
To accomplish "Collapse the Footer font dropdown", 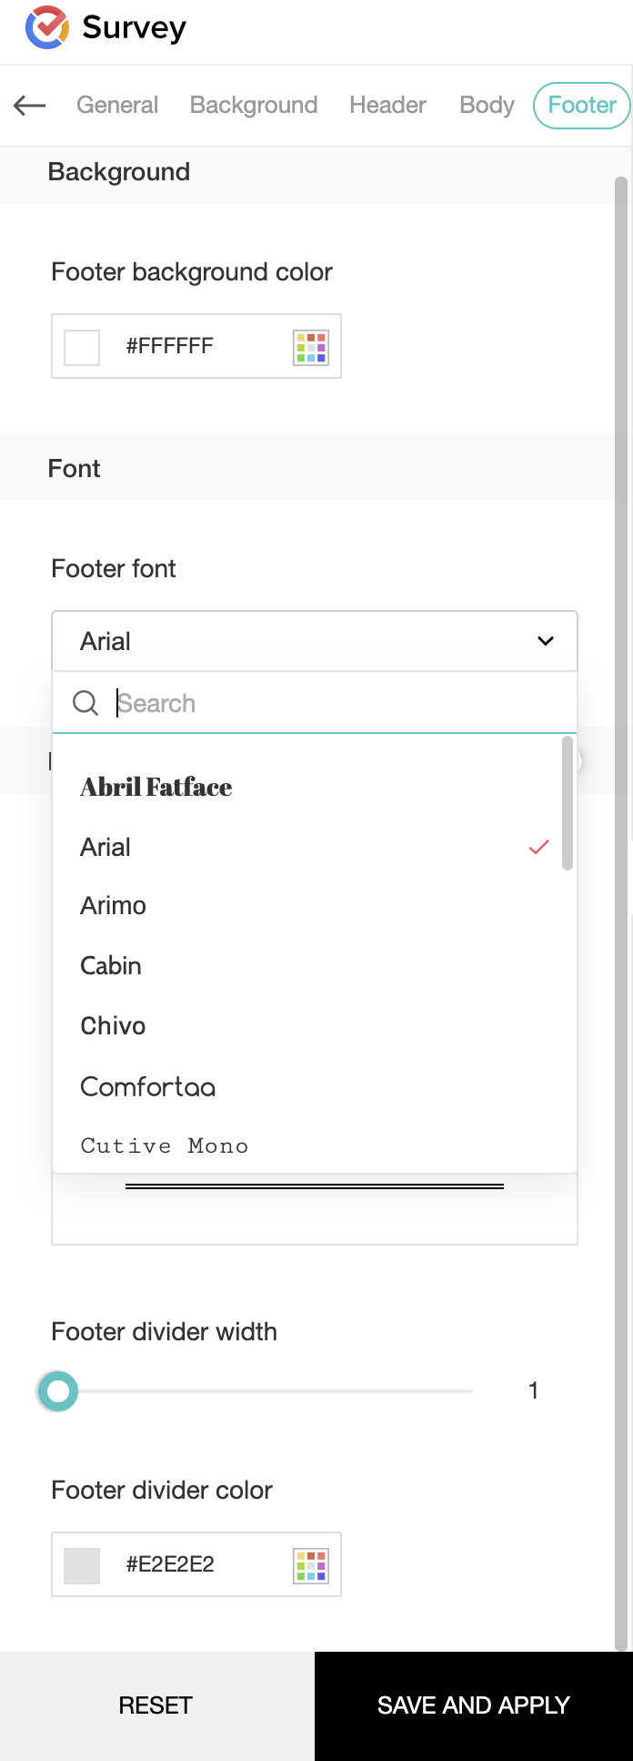I will coord(546,641).
